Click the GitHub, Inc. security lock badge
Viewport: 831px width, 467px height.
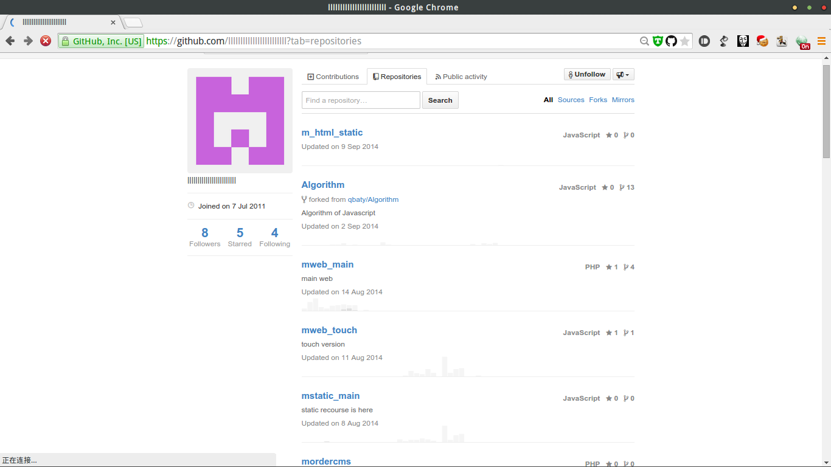pyautogui.click(x=101, y=41)
